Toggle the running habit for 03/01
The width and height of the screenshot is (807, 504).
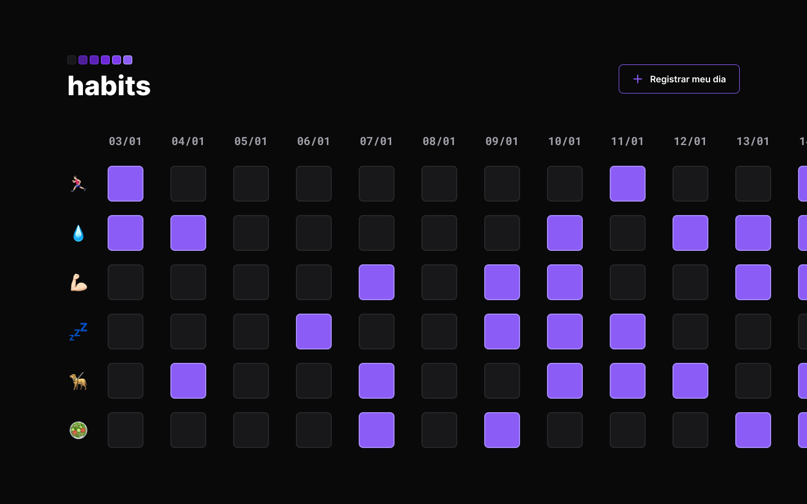click(126, 184)
